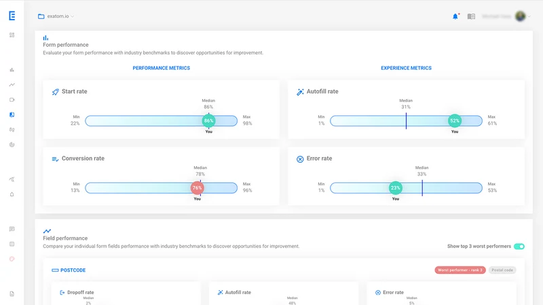Click the Show top 3 worst performers label
The height and width of the screenshot is (305, 543).
click(x=479, y=246)
